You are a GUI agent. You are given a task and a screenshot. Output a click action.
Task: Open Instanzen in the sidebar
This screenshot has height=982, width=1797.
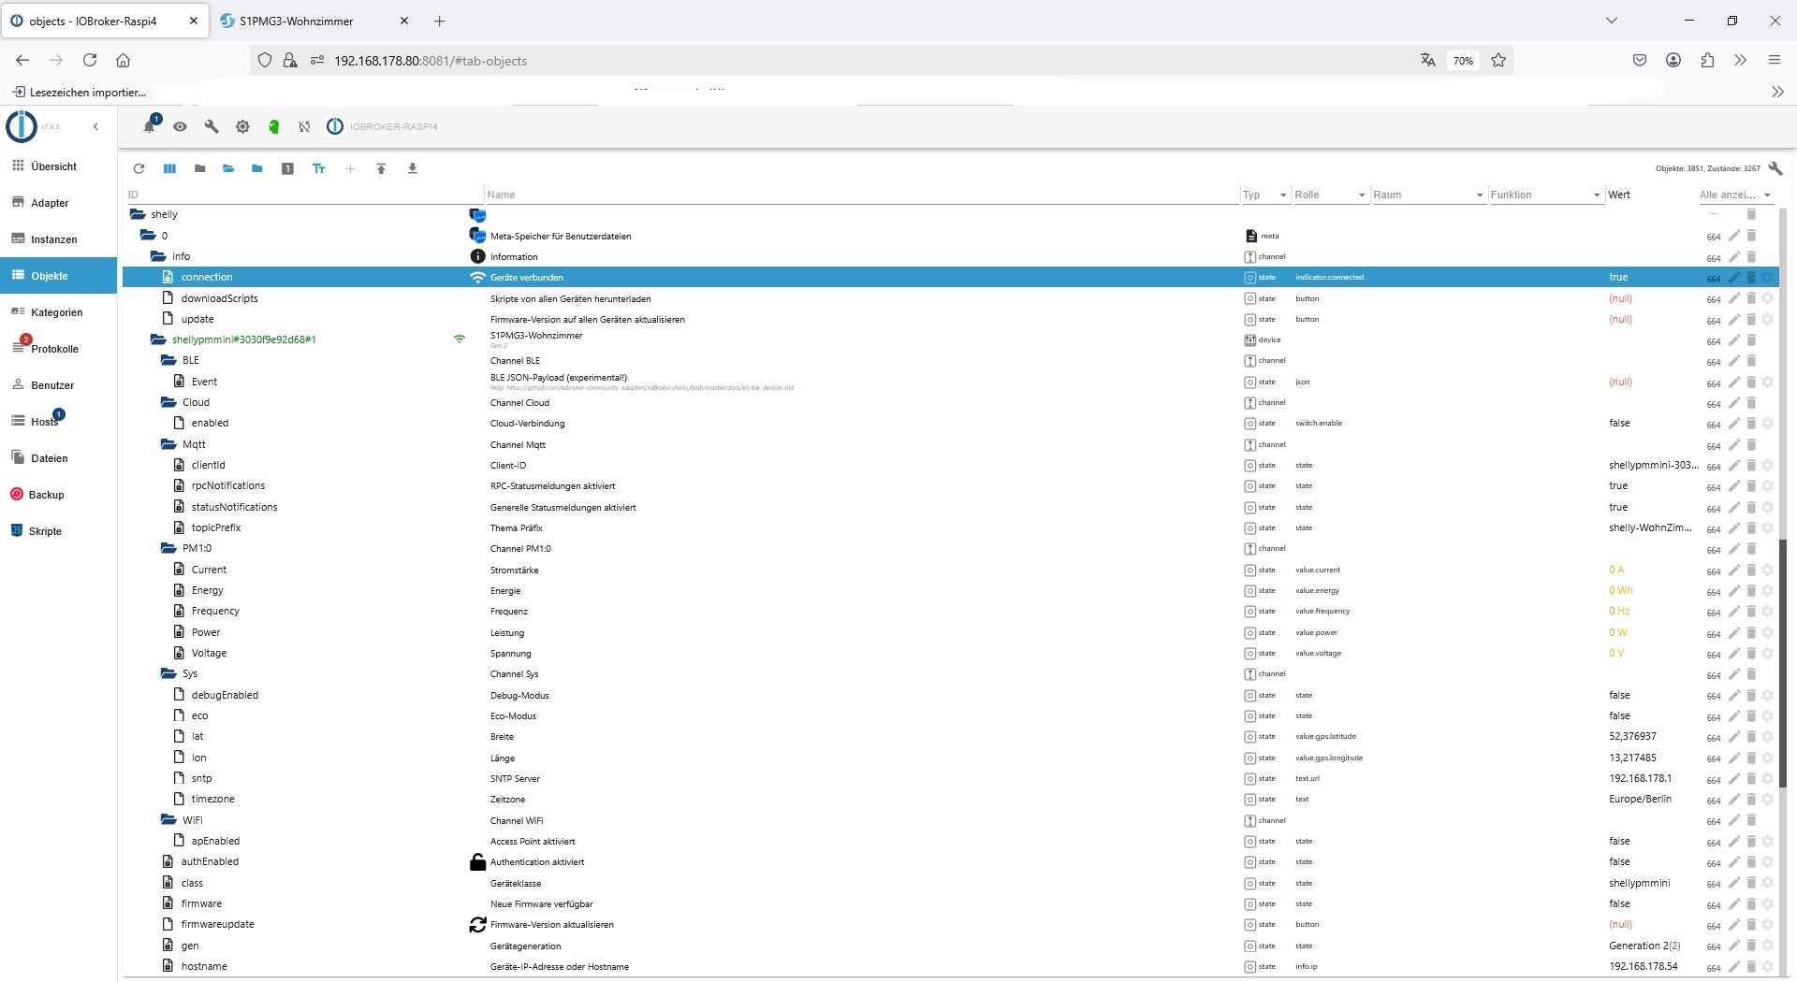point(58,239)
